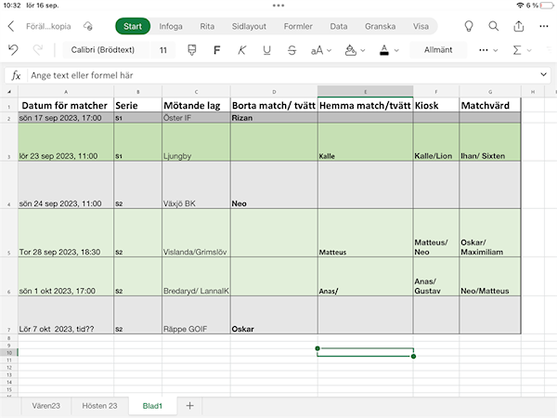Tap the Undo arrow icon
Screen dimensions: 557x418
click(x=13, y=49)
